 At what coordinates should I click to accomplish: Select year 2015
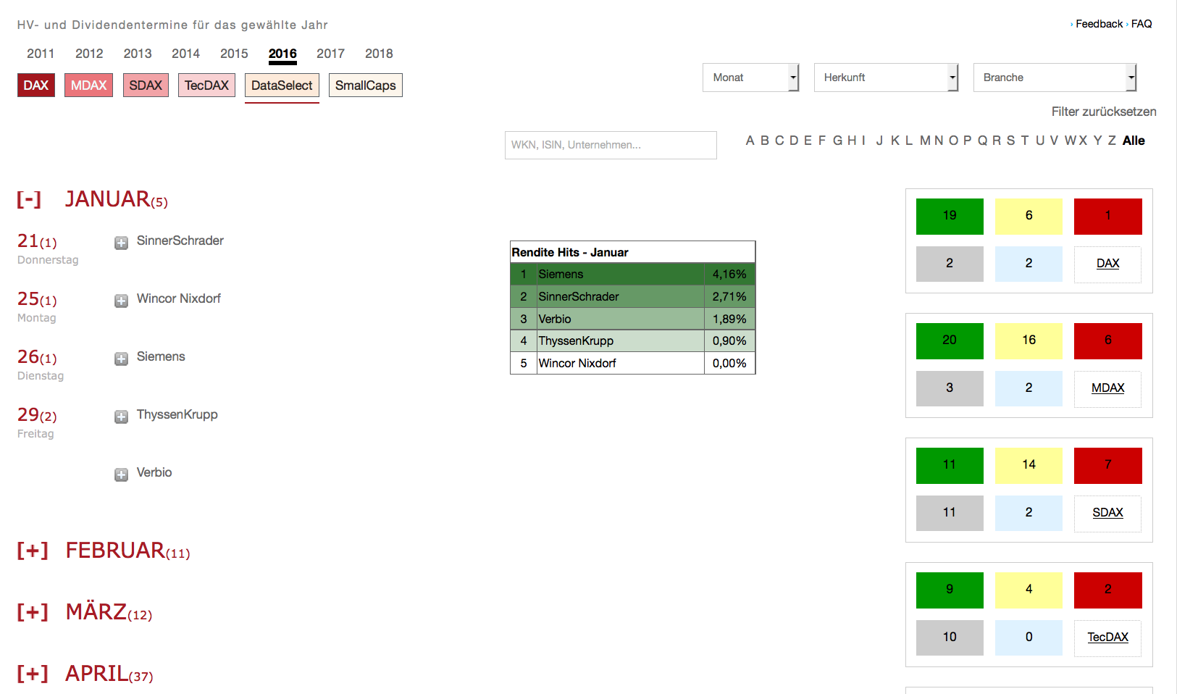[234, 54]
